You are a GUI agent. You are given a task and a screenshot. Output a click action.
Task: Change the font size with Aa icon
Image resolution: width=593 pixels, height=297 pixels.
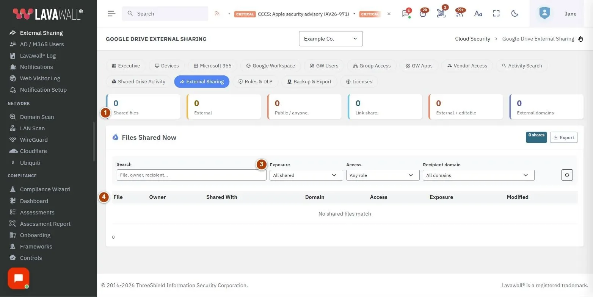click(478, 14)
